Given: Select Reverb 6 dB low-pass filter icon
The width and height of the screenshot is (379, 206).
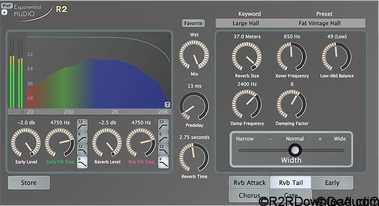Looking at the screenshot, I should pyautogui.click(x=163, y=162).
